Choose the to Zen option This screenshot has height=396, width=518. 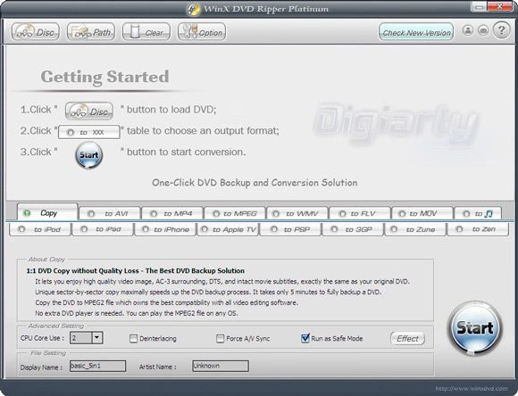[478, 229]
